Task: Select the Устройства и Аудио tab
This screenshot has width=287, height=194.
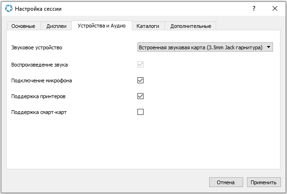Action: point(102,26)
